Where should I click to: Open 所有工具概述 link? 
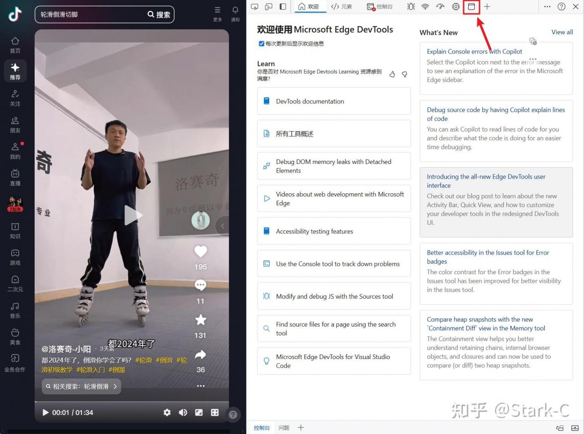[x=334, y=133]
